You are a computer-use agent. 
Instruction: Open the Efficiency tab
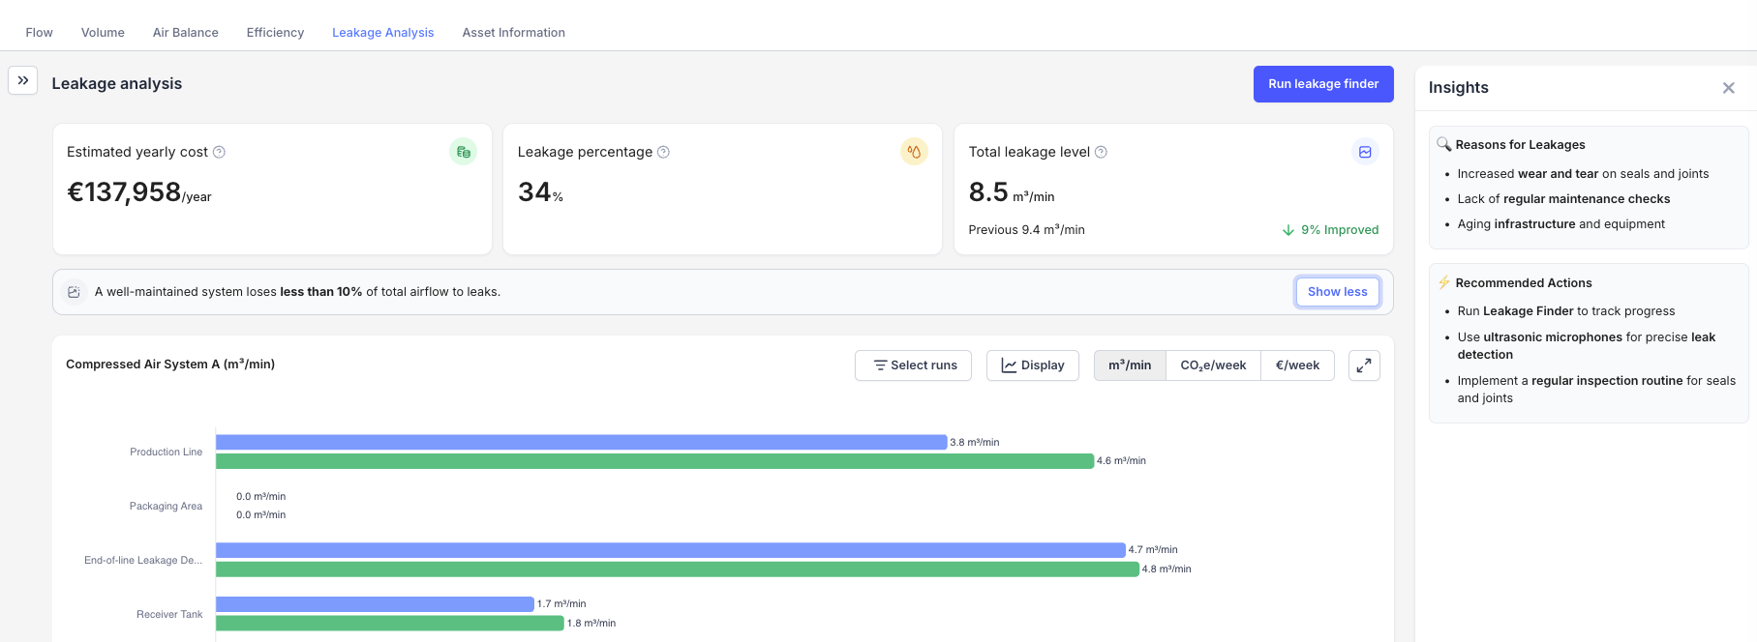pyautogui.click(x=275, y=33)
